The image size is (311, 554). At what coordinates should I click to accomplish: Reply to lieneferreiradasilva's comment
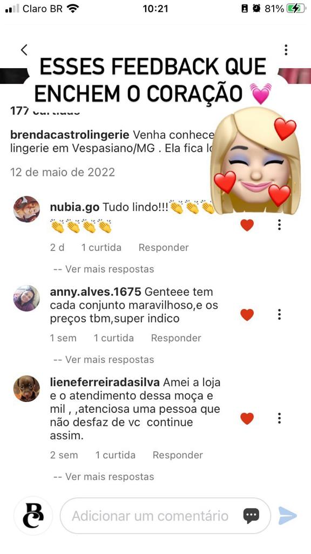[178, 455]
